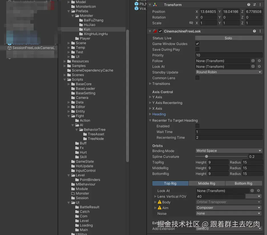This screenshot has width=267, height=235.
Task: Open object picker for Follow field
Action: tap(253, 61)
